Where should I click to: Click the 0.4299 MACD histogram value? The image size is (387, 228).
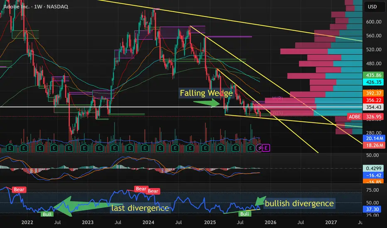point(373,168)
